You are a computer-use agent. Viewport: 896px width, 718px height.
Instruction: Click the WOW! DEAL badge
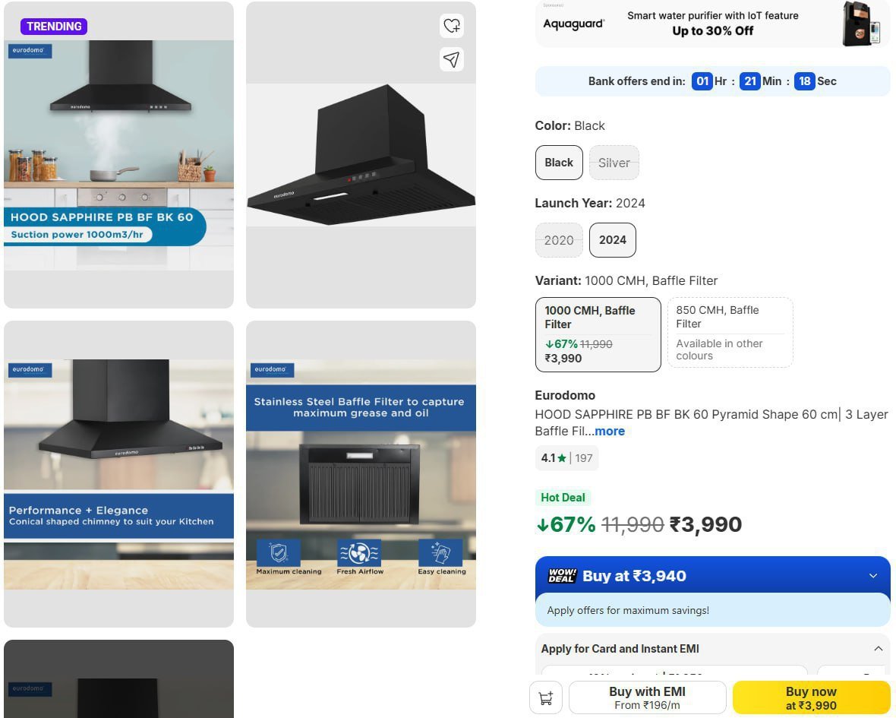coord(563,576)
